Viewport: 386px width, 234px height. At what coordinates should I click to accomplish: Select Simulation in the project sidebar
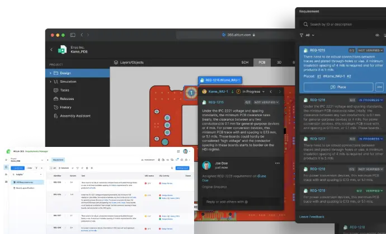tap(68, 82)
